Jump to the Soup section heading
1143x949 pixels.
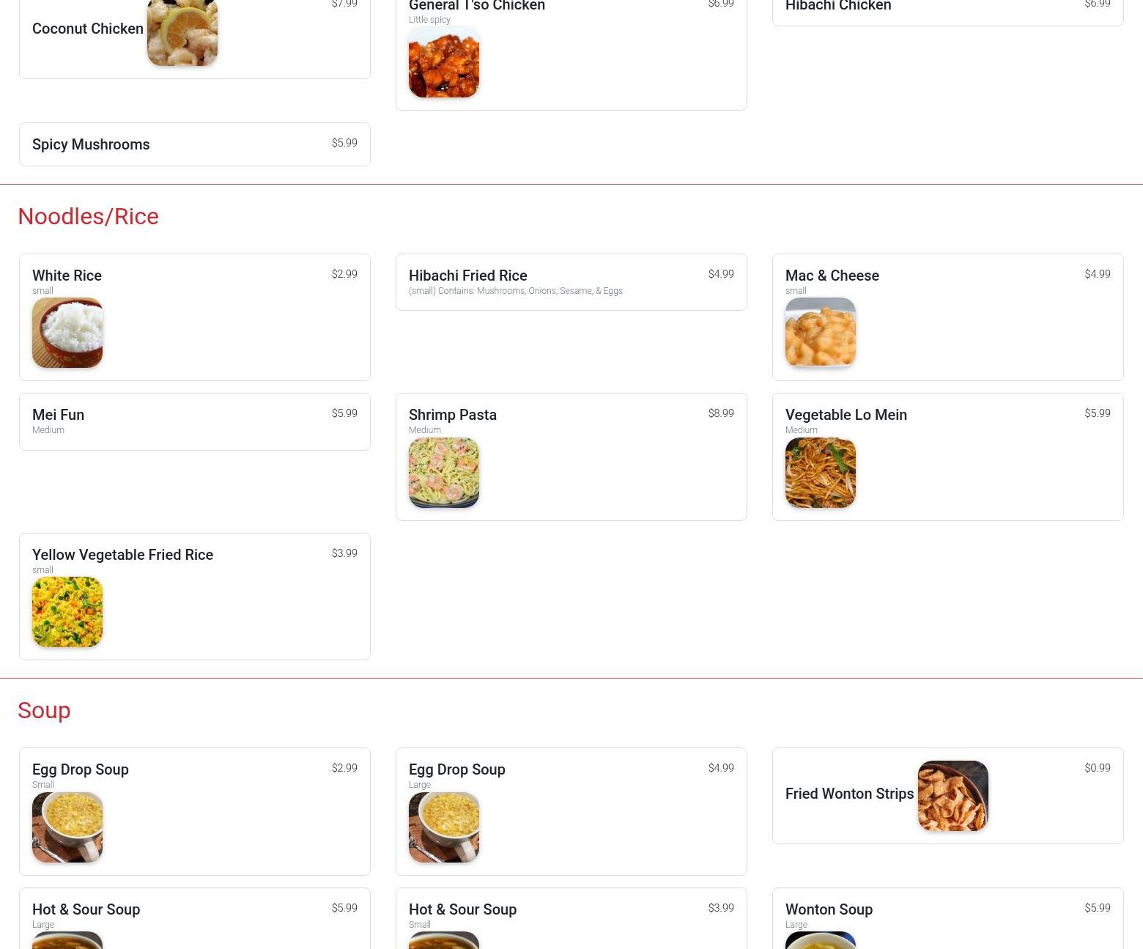(44, 710)
